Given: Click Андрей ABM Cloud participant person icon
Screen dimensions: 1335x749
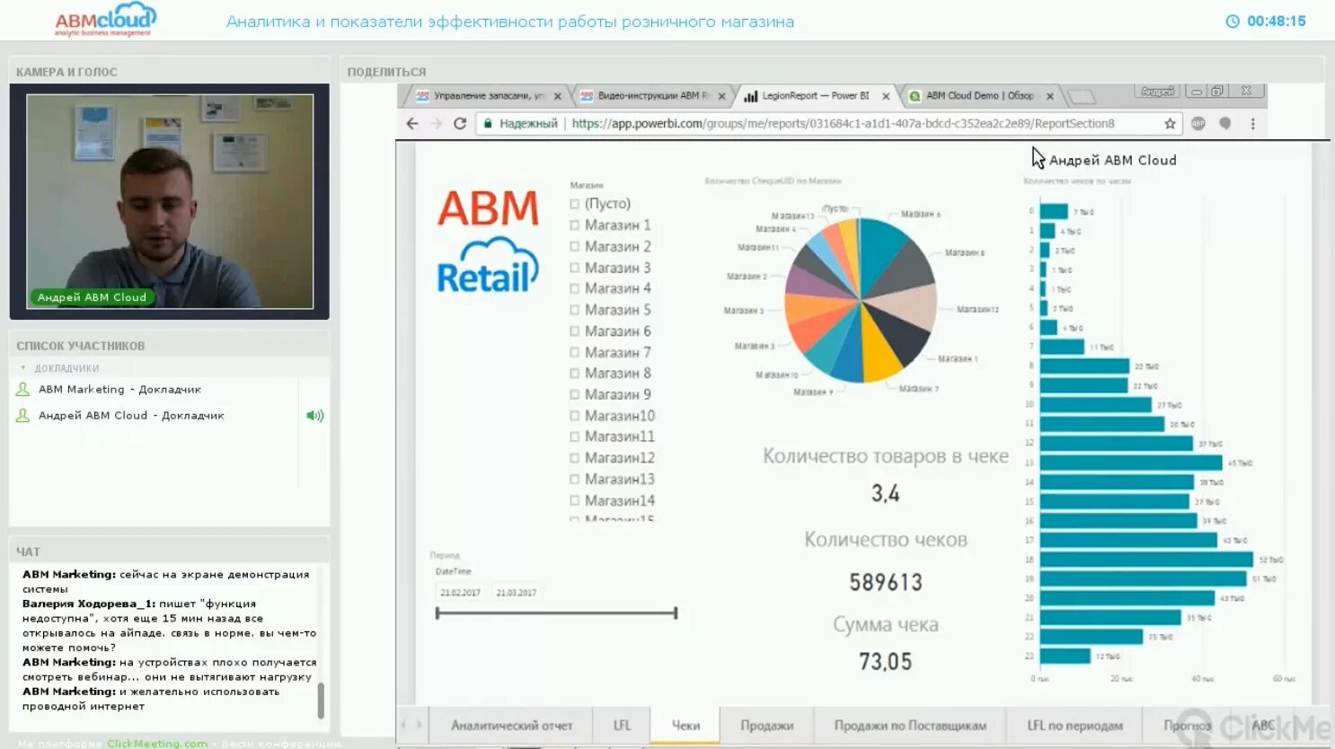Looking at the screenshot, I should (23, 415).
